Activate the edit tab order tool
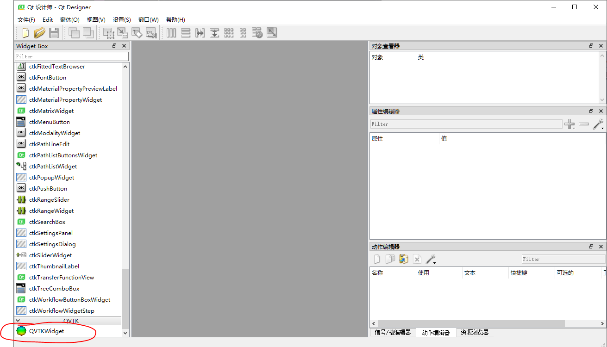 pyautogui.click(x=151, y=32)
